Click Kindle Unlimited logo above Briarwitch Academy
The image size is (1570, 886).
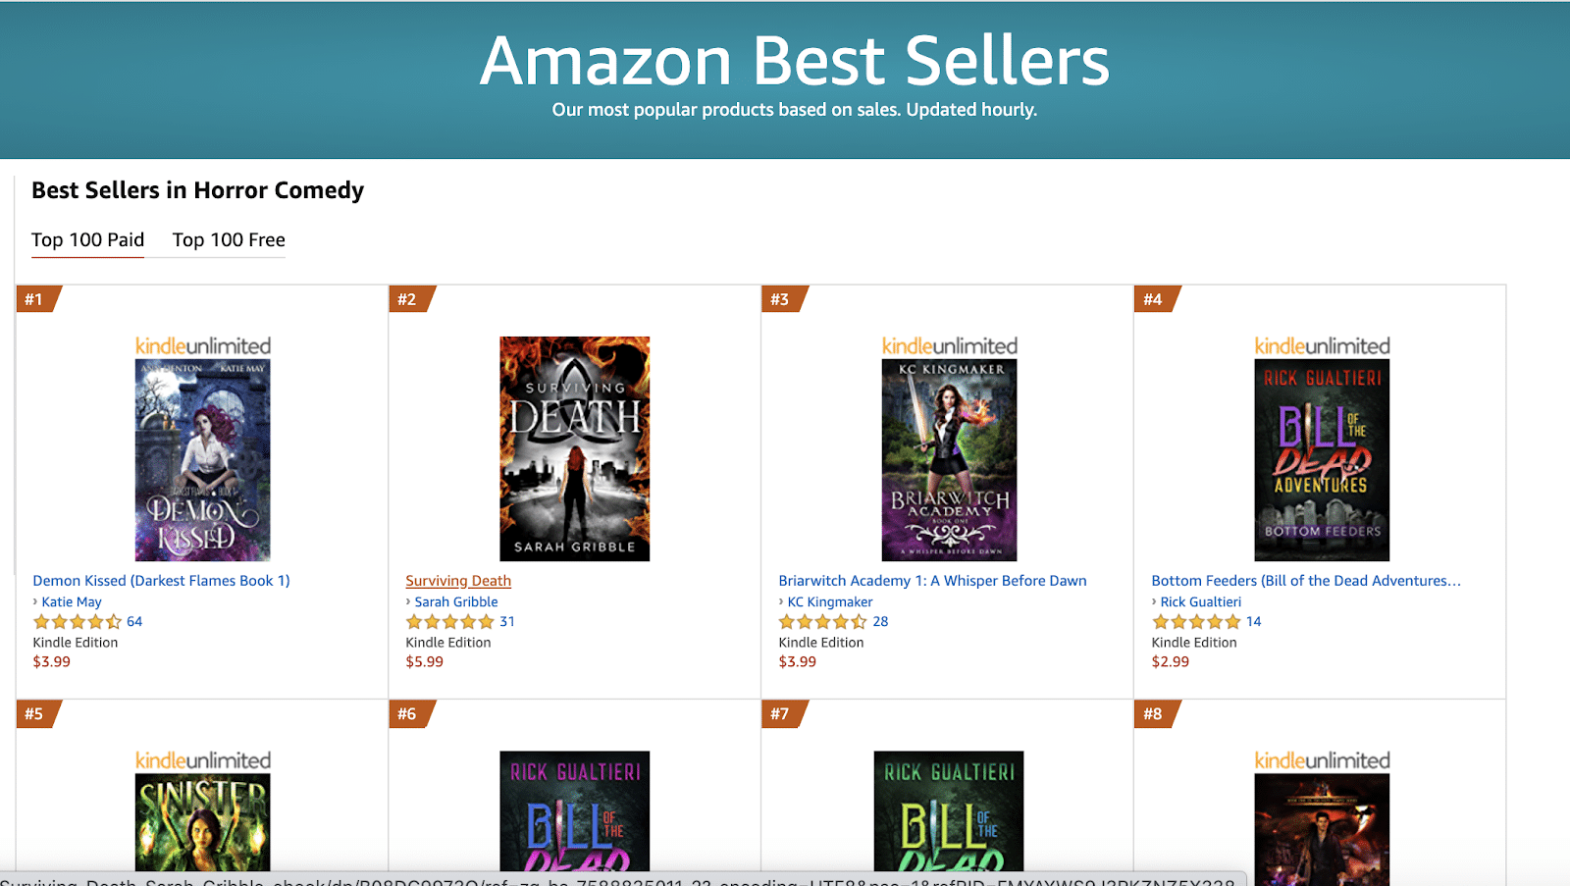click(949, 346)
